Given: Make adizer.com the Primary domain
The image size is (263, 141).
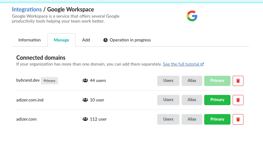Looking at the screenshot, I should [217, 119].
